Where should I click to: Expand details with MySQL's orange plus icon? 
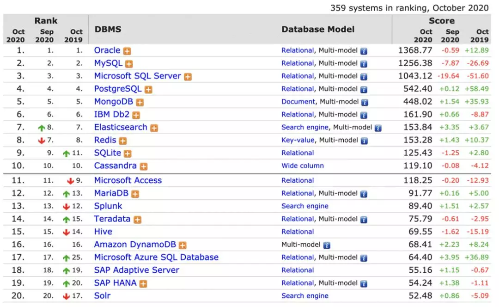(x=129, y=64)
